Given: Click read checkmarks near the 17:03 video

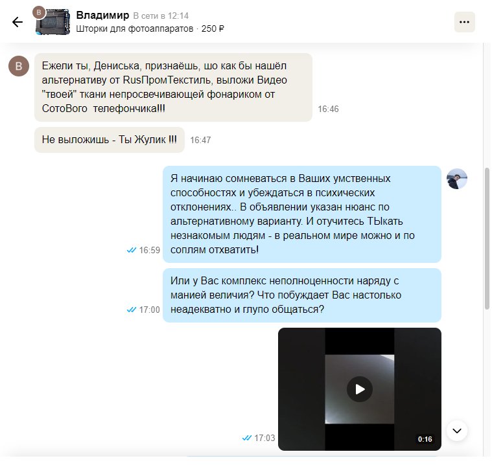Looking at the screenshot, I should pos(247,438).
